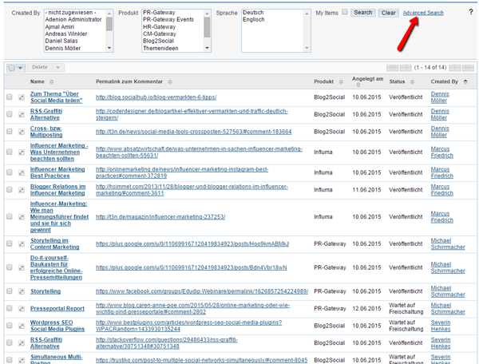Select Daniel Salas in Created By list
Image resolution: width=479 pixels, height=364 pixels.
(67, 41)
